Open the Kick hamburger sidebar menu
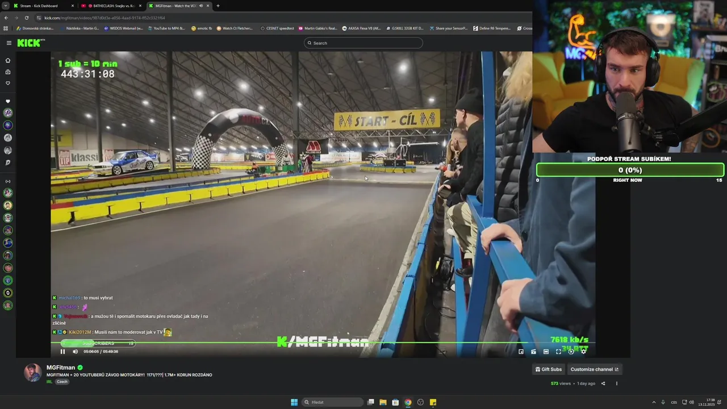Viewport: 727px width, 409px height. tap(9, 43)
